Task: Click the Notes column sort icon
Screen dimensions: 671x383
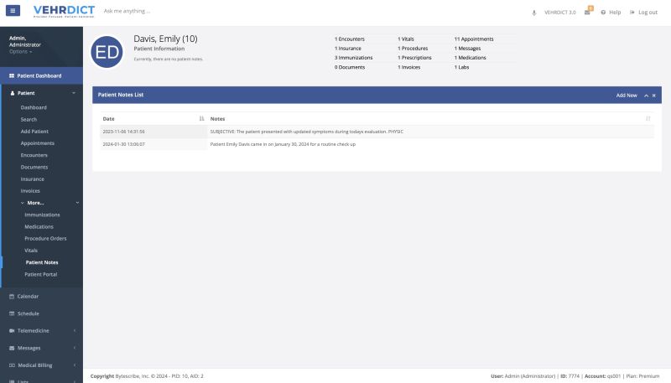Action: click(648, 118)
